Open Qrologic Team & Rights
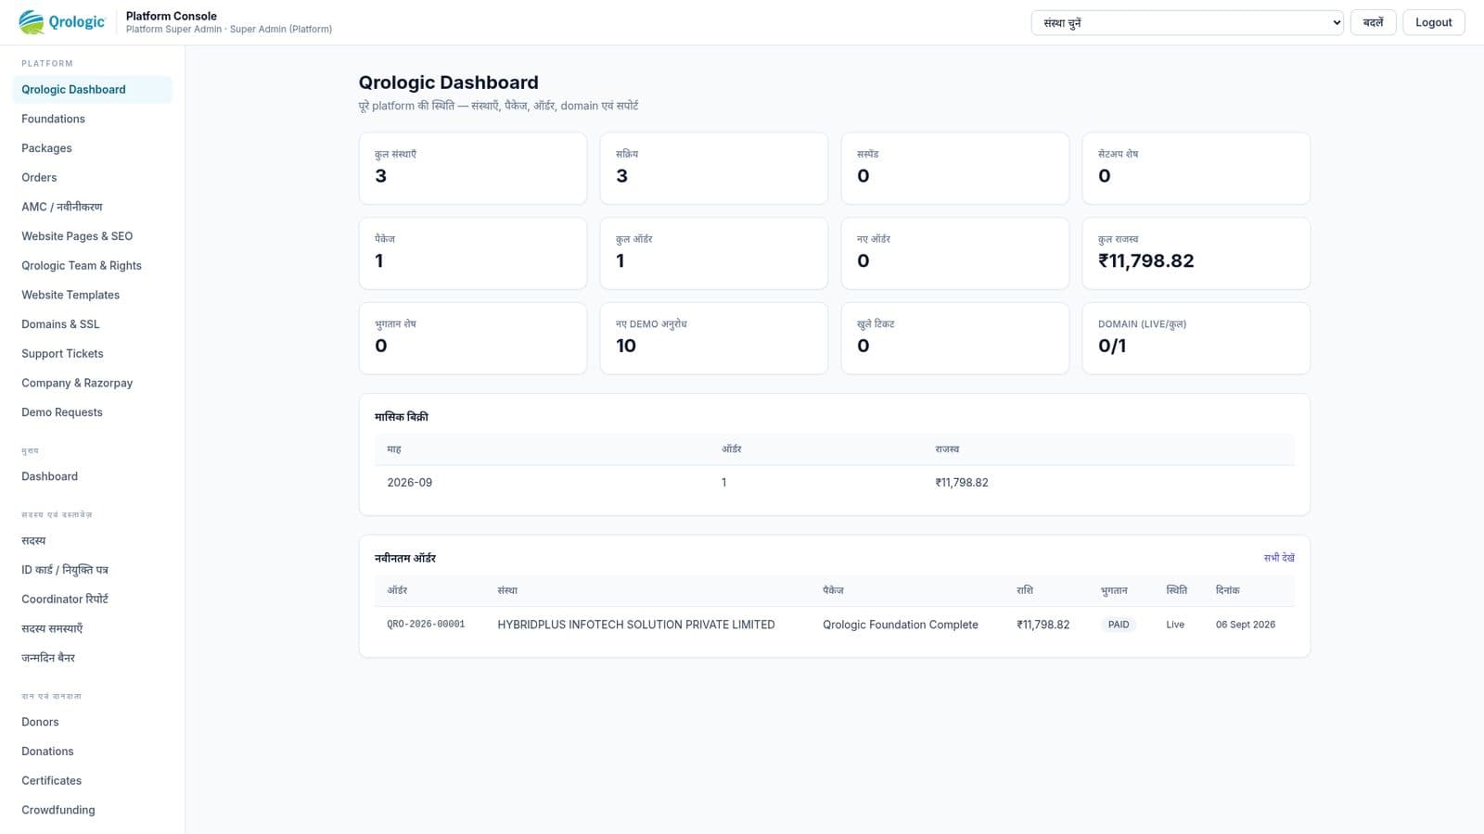Screen dimensions: 1484x834 92,266
